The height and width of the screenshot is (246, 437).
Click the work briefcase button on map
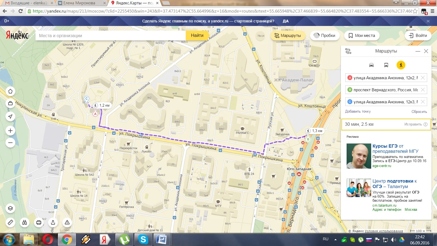coord(10,103)
